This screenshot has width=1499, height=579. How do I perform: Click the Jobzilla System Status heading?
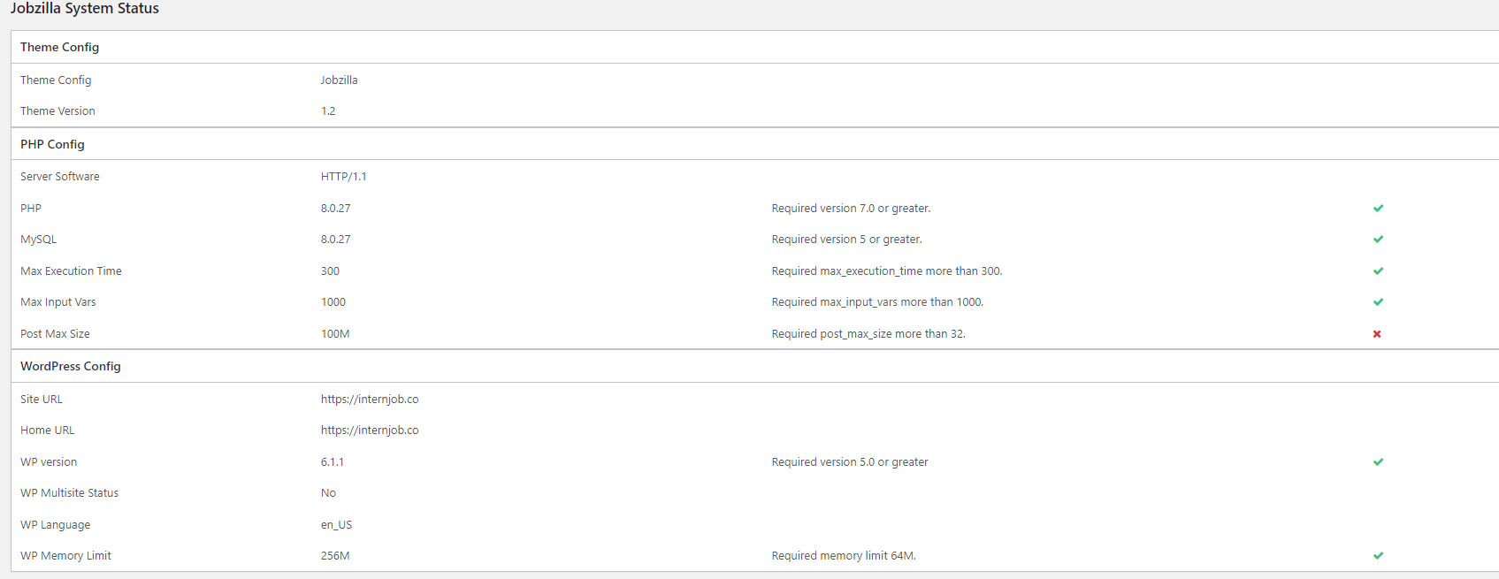[85, 9]
